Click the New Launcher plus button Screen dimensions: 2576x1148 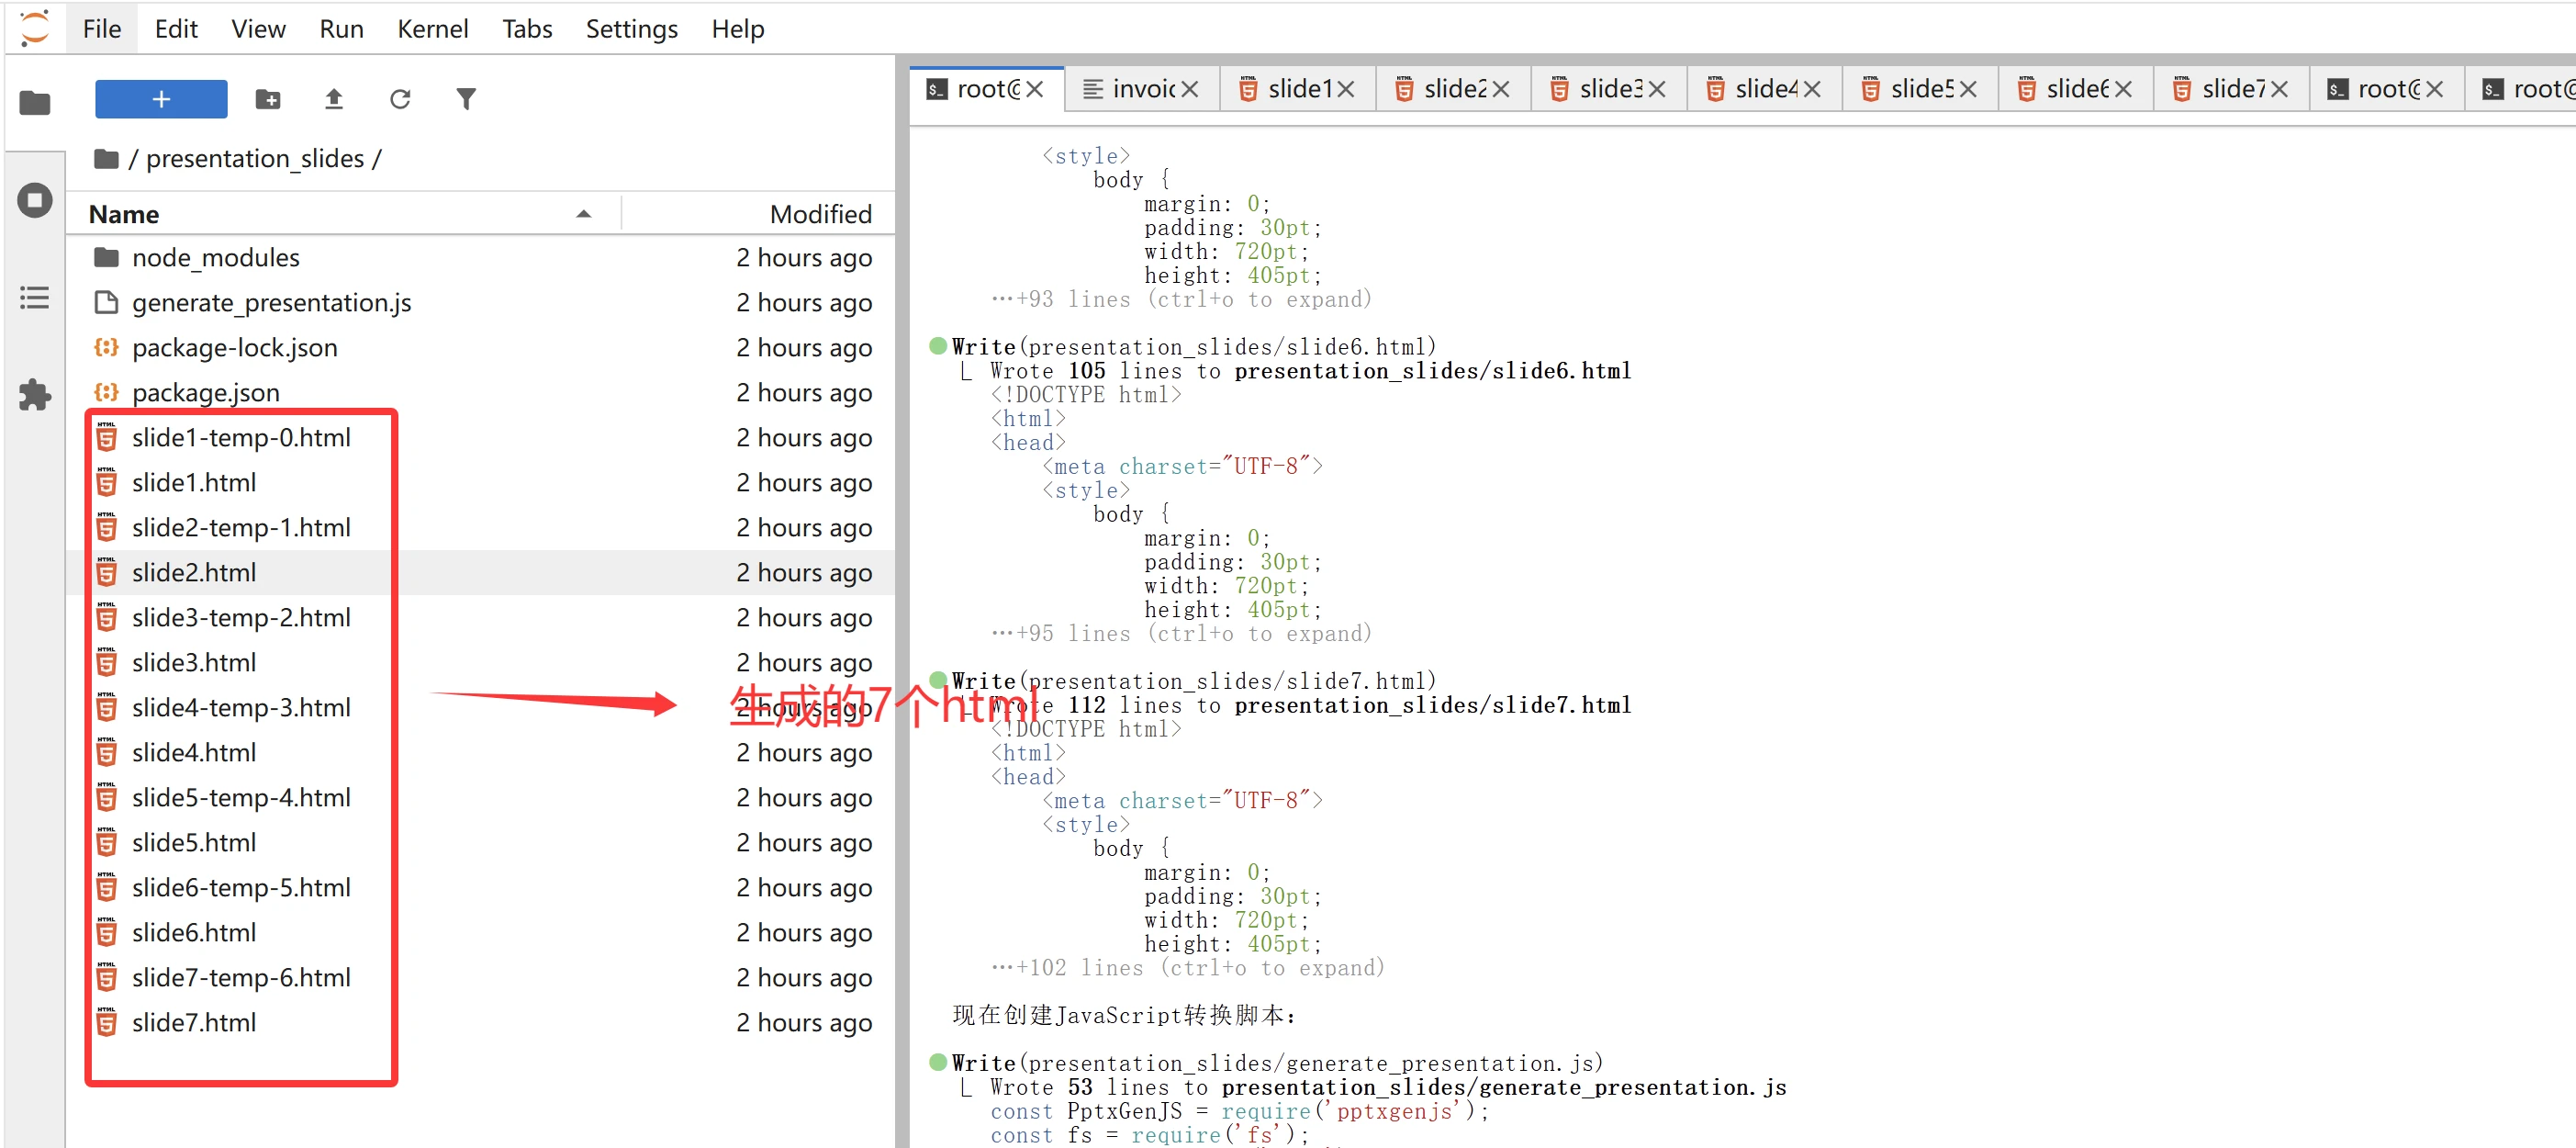[x=160, y=99]
